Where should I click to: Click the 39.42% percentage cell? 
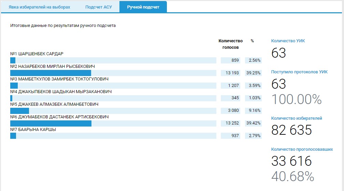pyautogui.click(x=253, y=123)
